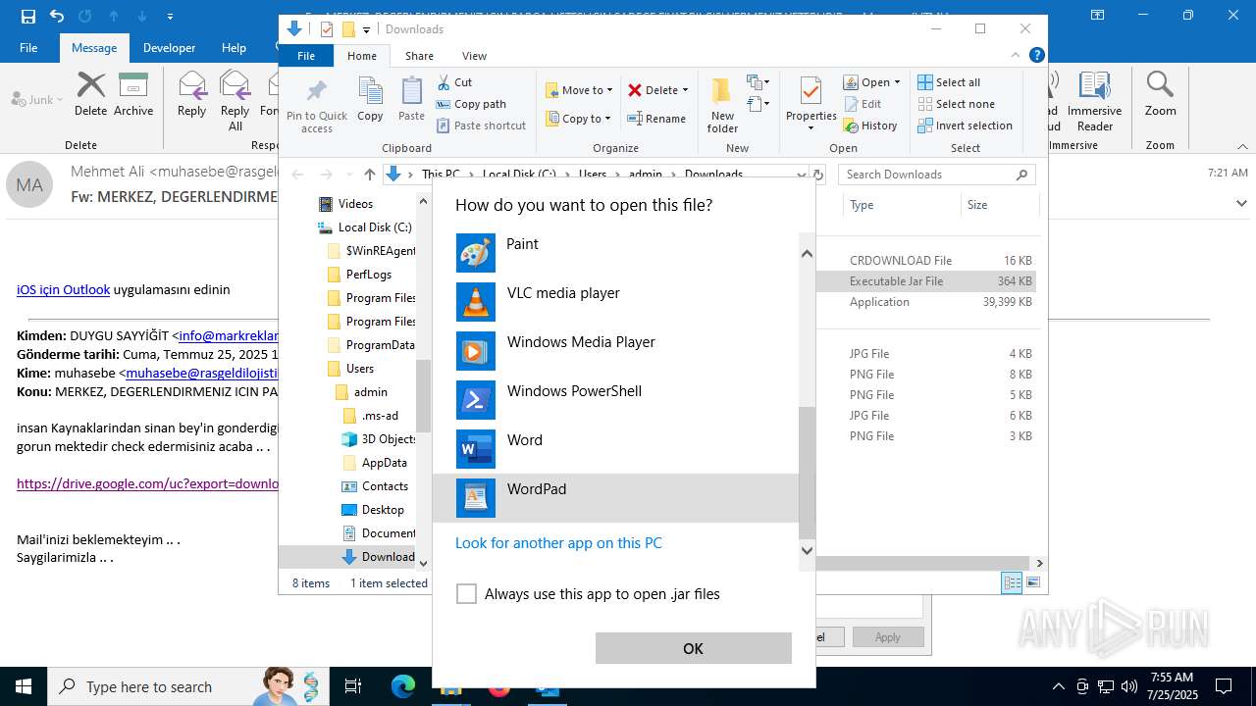Screen dimensions: 1256x706
Task: Choose Word to open the file
Action: tap(616, 449)
